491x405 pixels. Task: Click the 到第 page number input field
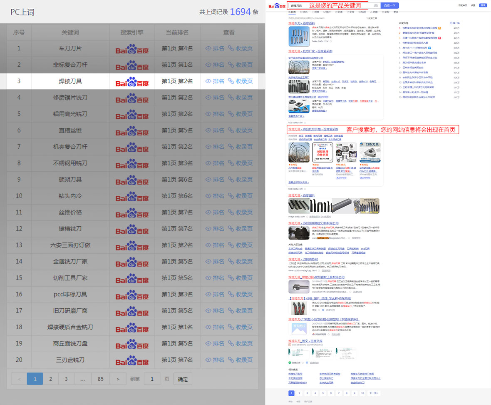pyautogui.click(x=152, y=379)
